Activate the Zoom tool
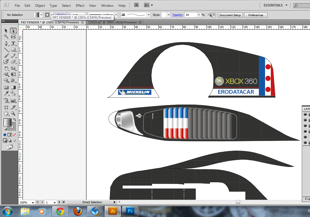The width and height of the screenshot is (310, 217). pyautogui.click(x=13, y=113)
